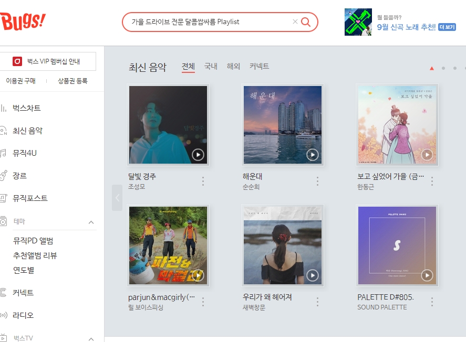Open 최신 음악 in the sidebar
Viewport: 466px width, 342px height.
point(27,131)
